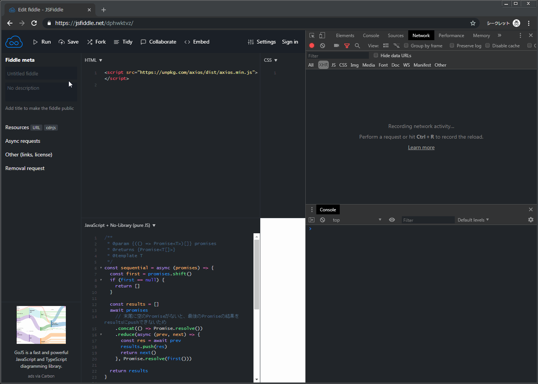Open the Learn more link
The image size is (538, 384).
[421, 147]
